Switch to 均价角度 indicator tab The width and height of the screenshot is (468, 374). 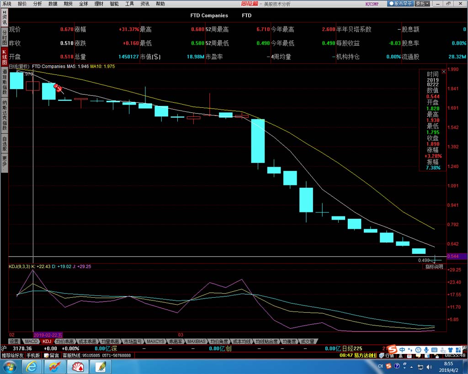coord(219,341)
